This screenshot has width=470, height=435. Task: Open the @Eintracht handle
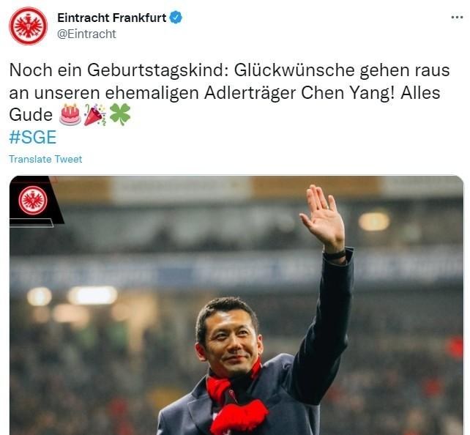pyautogui.click(x=86, y=34)
